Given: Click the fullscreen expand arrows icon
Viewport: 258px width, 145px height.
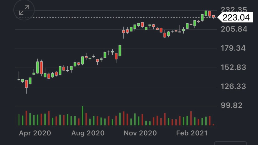Looking at the screenshot, I should click(24, 10).
